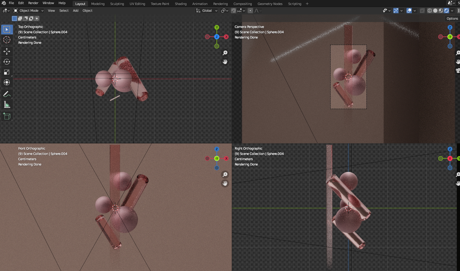Image resolution: width=460 pixels, height=271 pixels.
Task: Click the Add Cube tool
Action: tap(7, 116)
